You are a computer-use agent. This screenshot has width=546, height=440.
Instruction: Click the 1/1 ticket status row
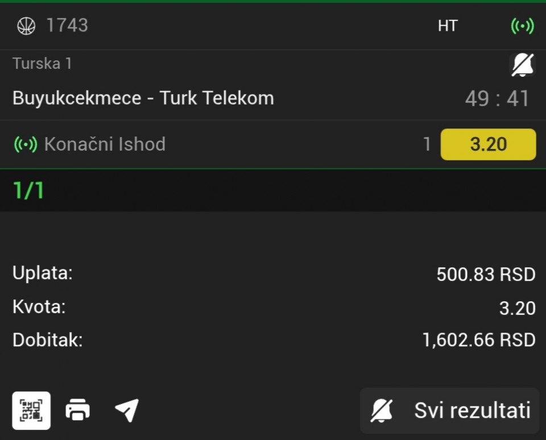[28, 191]
